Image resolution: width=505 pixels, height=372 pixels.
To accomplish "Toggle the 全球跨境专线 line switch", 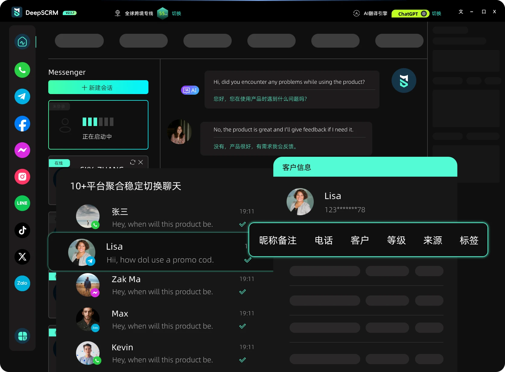I will click(176, 14).
